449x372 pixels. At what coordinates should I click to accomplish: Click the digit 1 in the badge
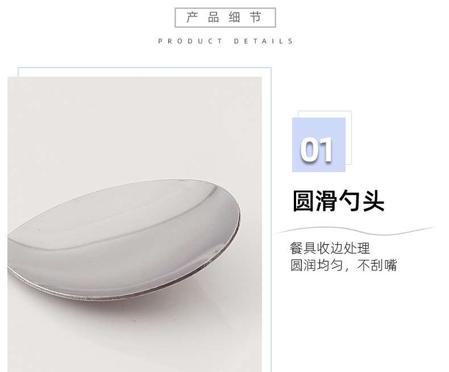click(x=326, y=150)
